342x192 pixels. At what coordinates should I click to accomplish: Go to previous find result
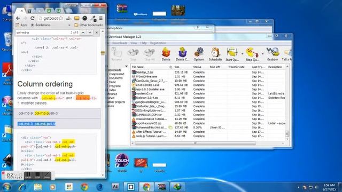[83, 33]
